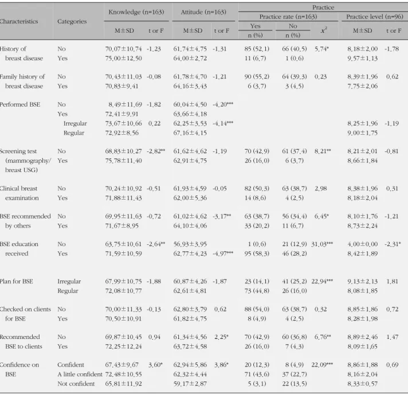Select the value 4.00±0.00
The image size is (408, 394).
click(x=363, y=244)
